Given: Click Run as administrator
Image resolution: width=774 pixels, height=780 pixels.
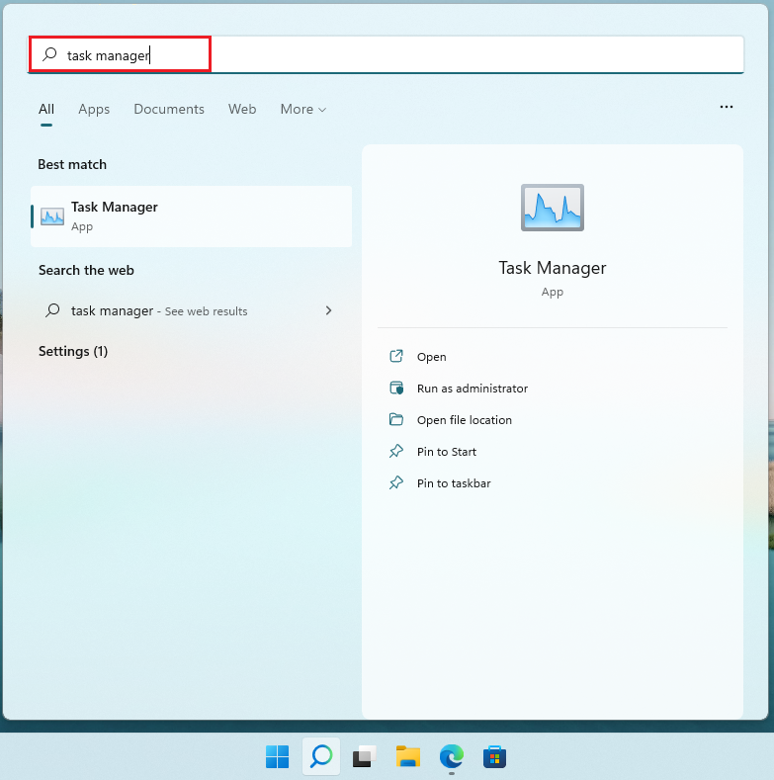Looking at the screenshot, I should click(x=472, y=389).
